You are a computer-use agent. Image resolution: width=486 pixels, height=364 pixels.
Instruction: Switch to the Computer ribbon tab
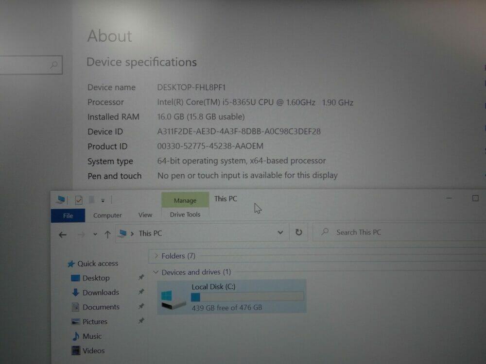click(107, 215)
